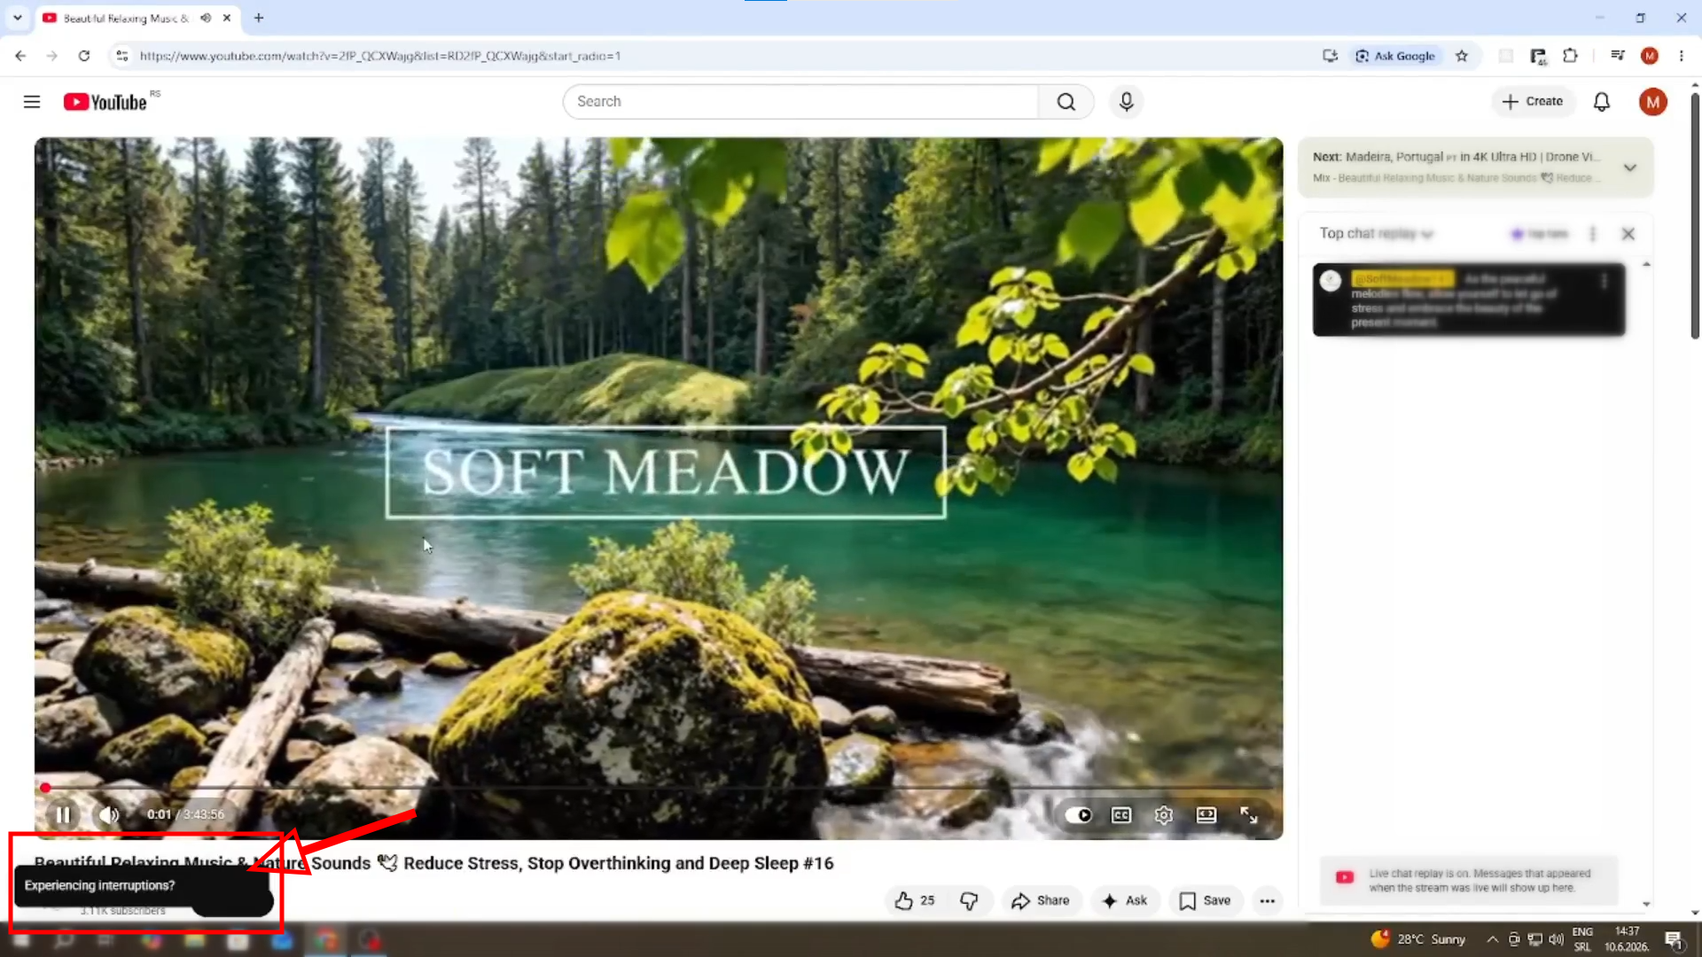Go back in the browser

pos(20,56)
